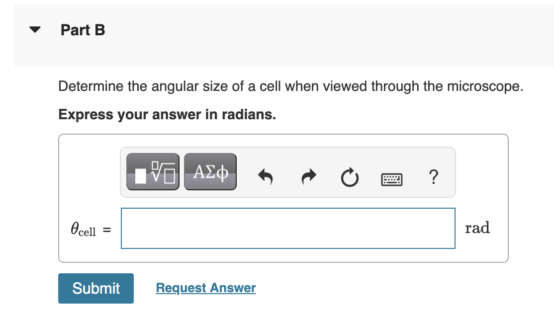Open the keyboard shortcuts icon
The height and width of the screenshot is (318, 554).
(x=391, y=179)
